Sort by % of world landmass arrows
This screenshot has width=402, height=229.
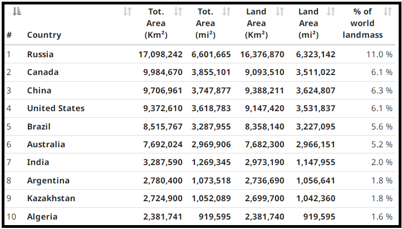(x=388, y=12)
